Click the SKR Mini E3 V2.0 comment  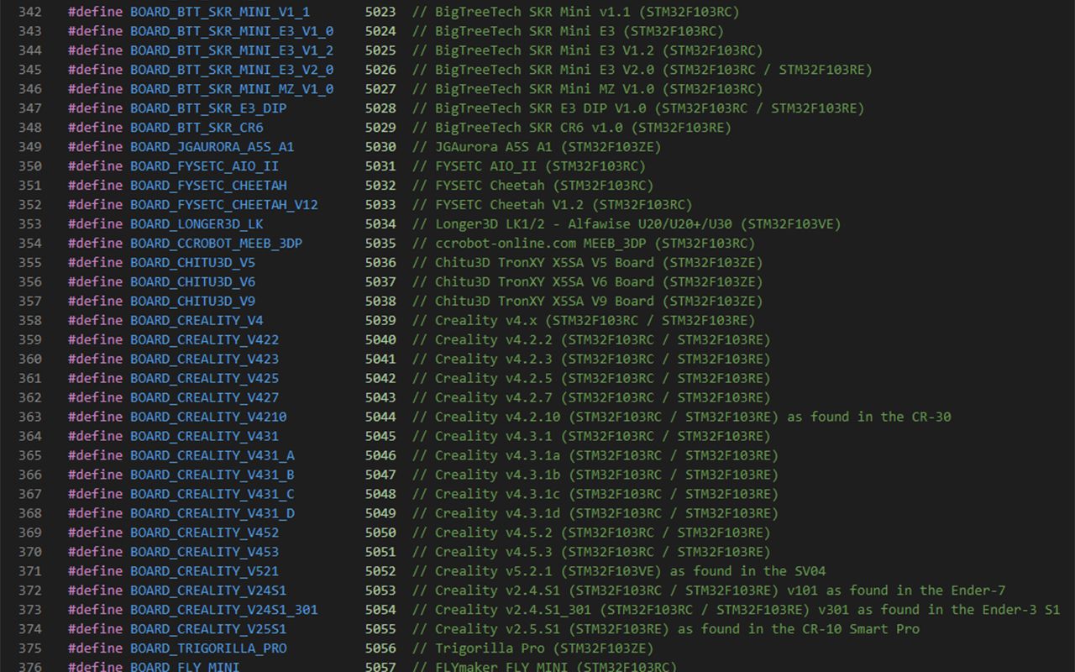642,70
